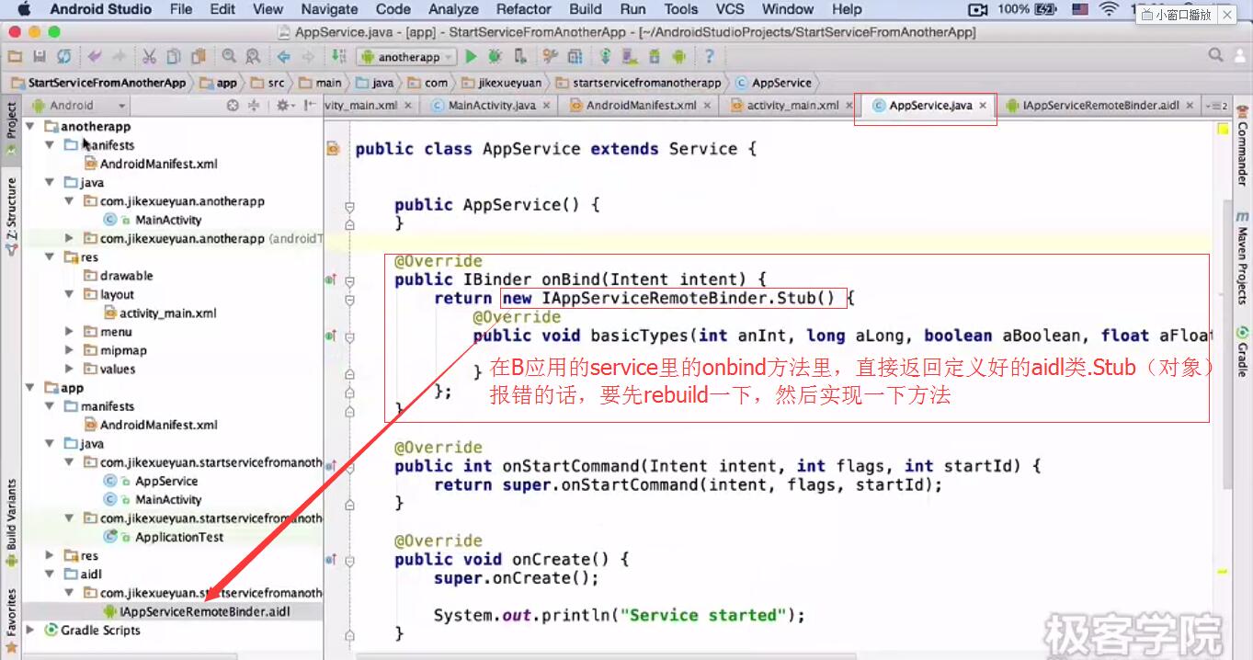
Task: Run the app with the green play icon
Action: point(471,57)
